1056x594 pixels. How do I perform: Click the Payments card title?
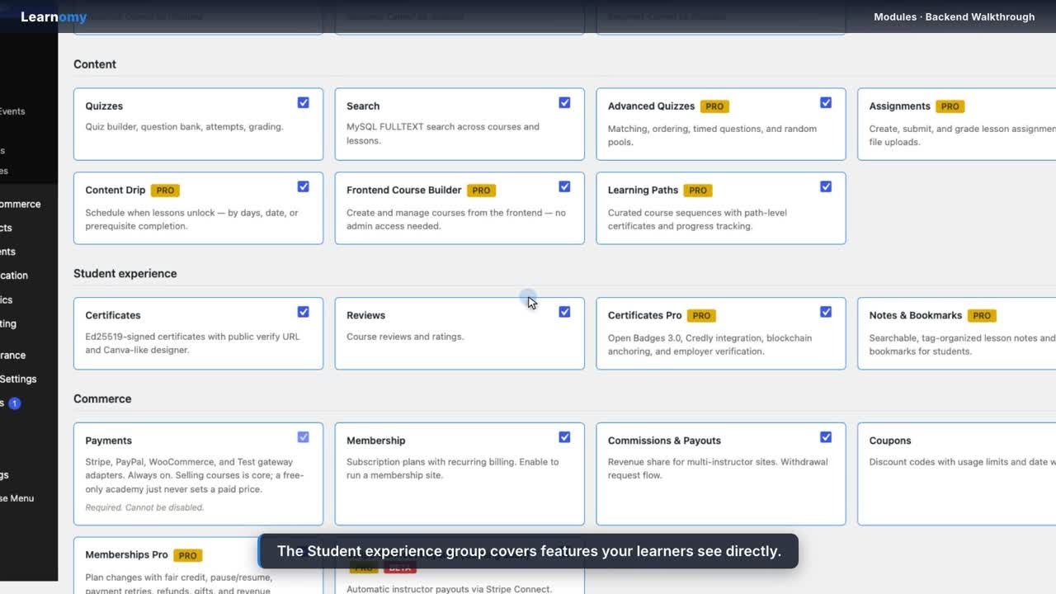tap(108, 441)
